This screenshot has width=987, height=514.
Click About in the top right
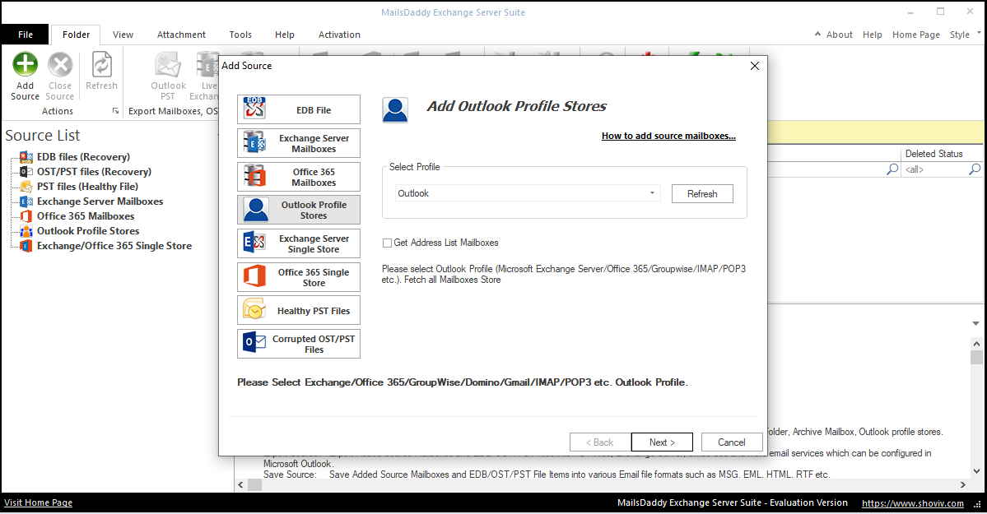click(x=839, y=35)
